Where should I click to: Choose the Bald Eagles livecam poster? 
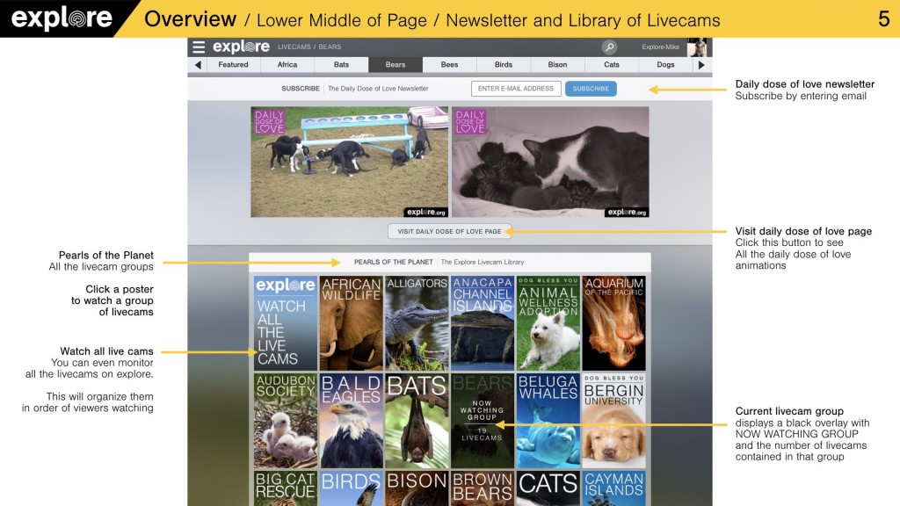(x=351, y=421)
